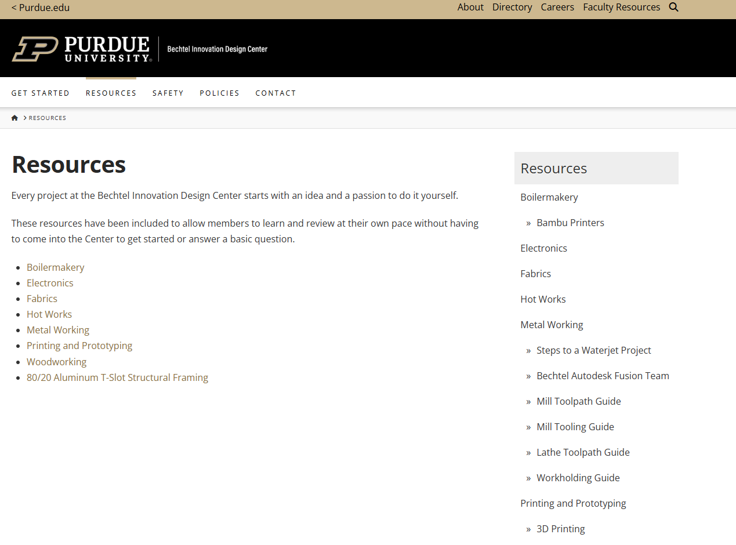This screenshot has width=736, height=545.
Task: Go back via the Purdue.edu link
Action: [x=40, y=8]
